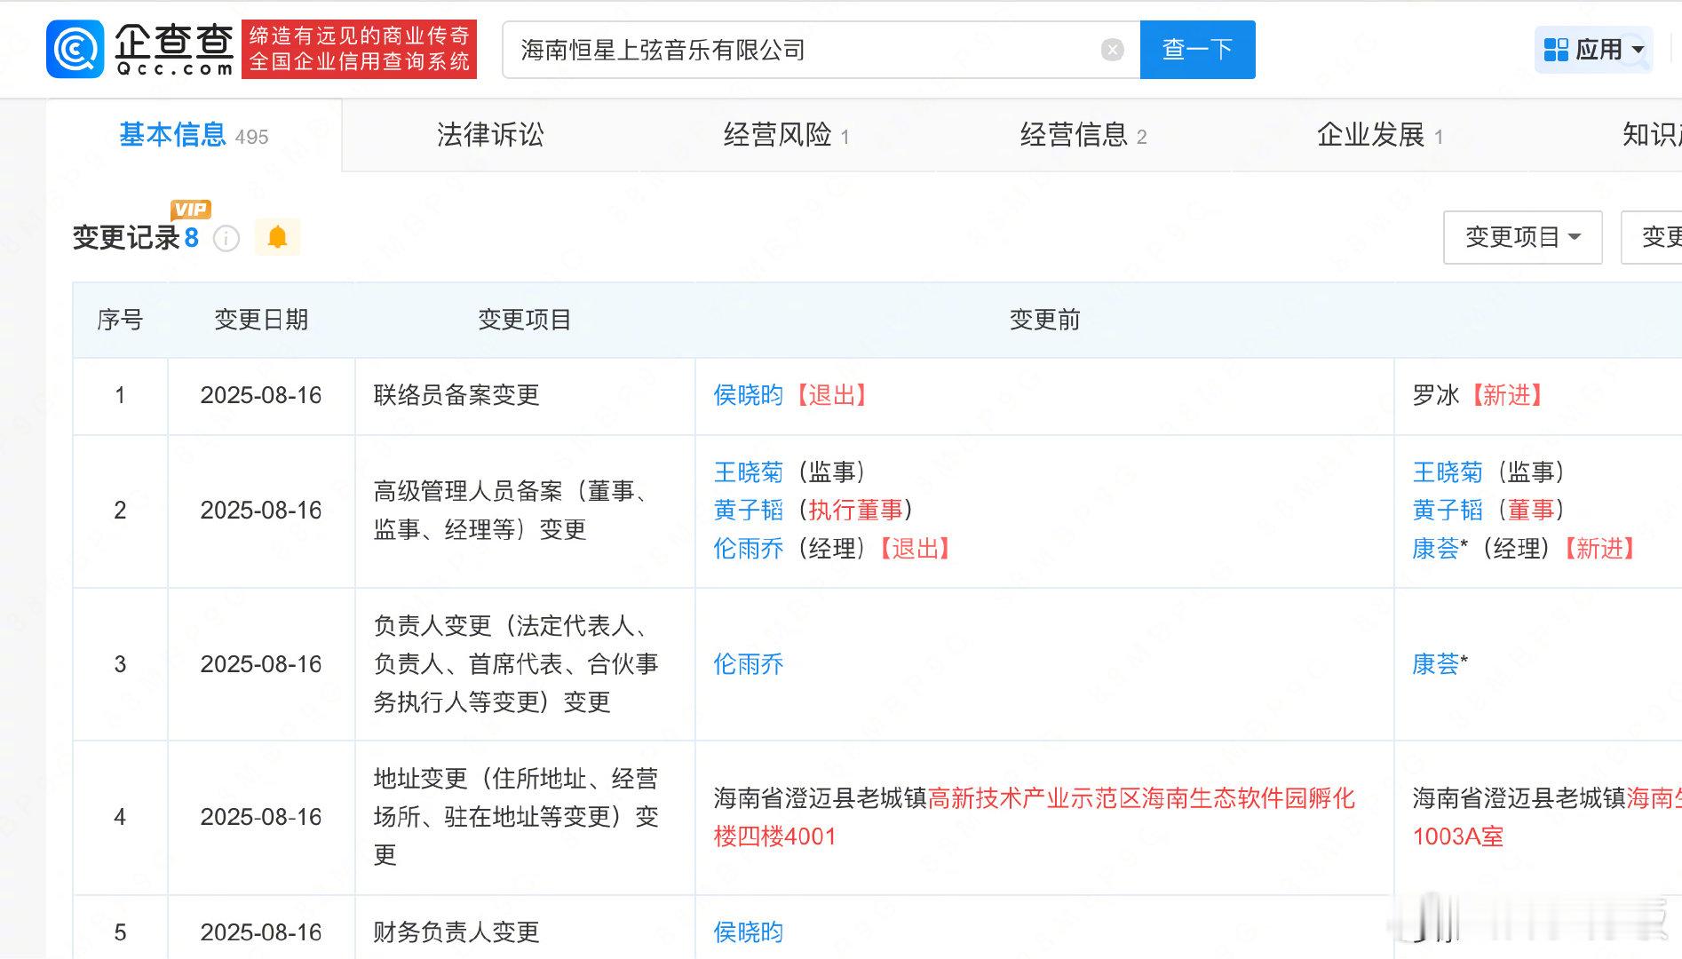Open 伦雨乔 link in row 3
Image resolution: width=1682 pixels, height=959 pixels.
click(x=748, y=664)
